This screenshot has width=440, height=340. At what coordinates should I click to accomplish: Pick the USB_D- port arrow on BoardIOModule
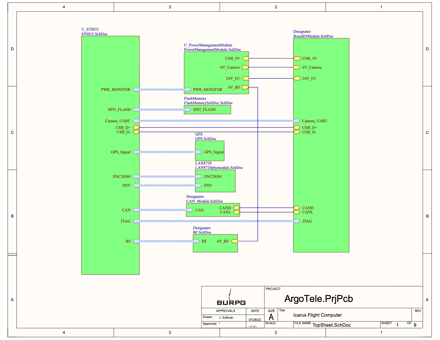pyautogui.click(x=297, y=132)
